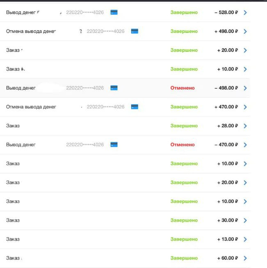Click red Отменено status on −498.00 row
The image size is (267, 268).
coord(183,88)
